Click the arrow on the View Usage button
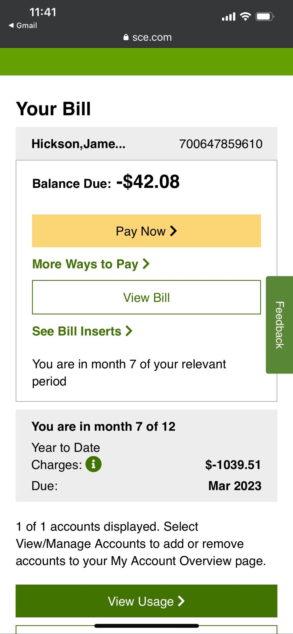The width and height of the screenshot is (293, 634). click(x=181, y=601)
